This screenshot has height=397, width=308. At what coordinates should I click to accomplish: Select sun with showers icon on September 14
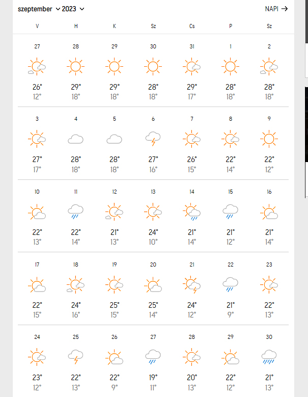(192, 211)
